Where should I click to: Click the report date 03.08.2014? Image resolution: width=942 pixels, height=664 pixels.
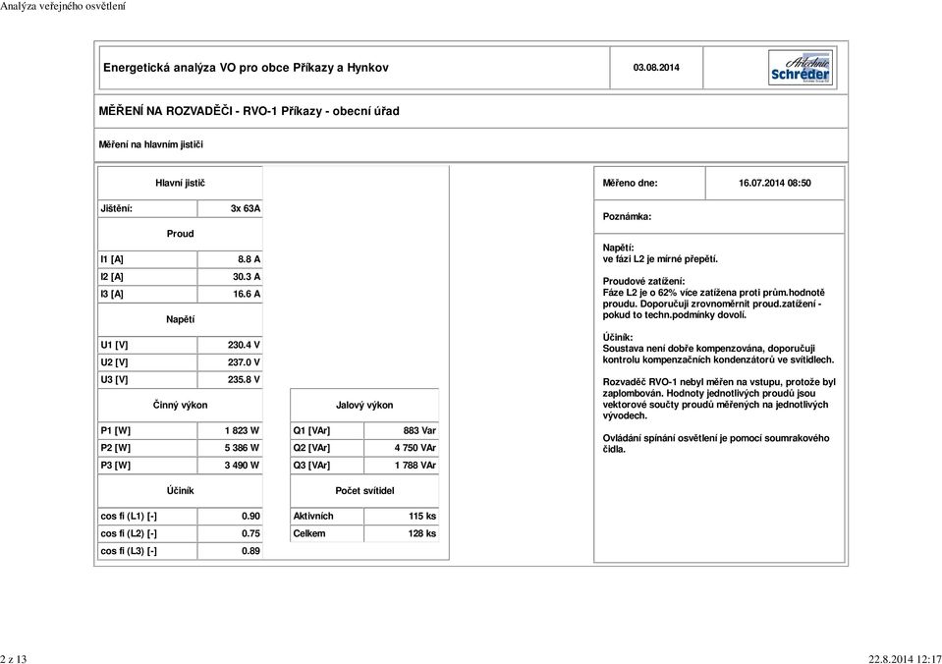[x=656, y=68]
